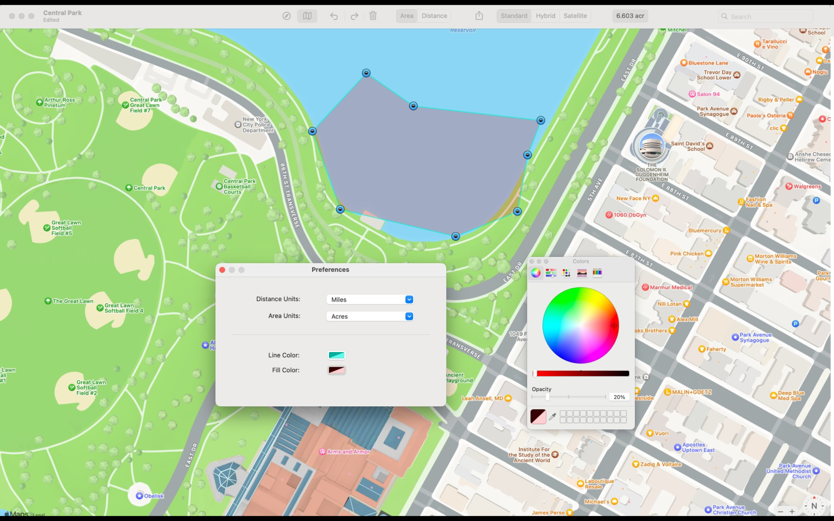This screenshot has width=834, height=521.
Task: Delete the measurement with the trash icon
Action: 373,16
